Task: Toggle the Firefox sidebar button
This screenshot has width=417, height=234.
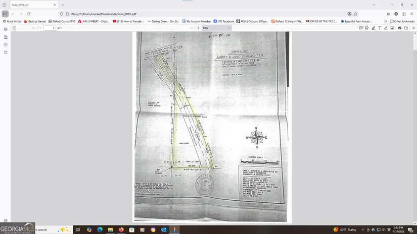Action: click(x=5, y=14)
